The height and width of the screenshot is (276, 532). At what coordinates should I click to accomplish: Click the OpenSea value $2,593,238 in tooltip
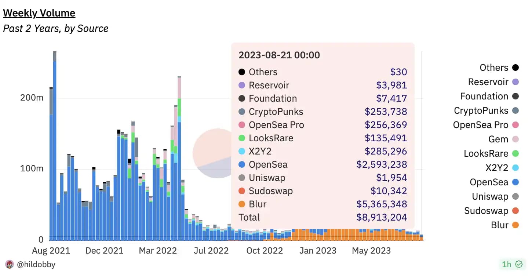pos(382,164)
